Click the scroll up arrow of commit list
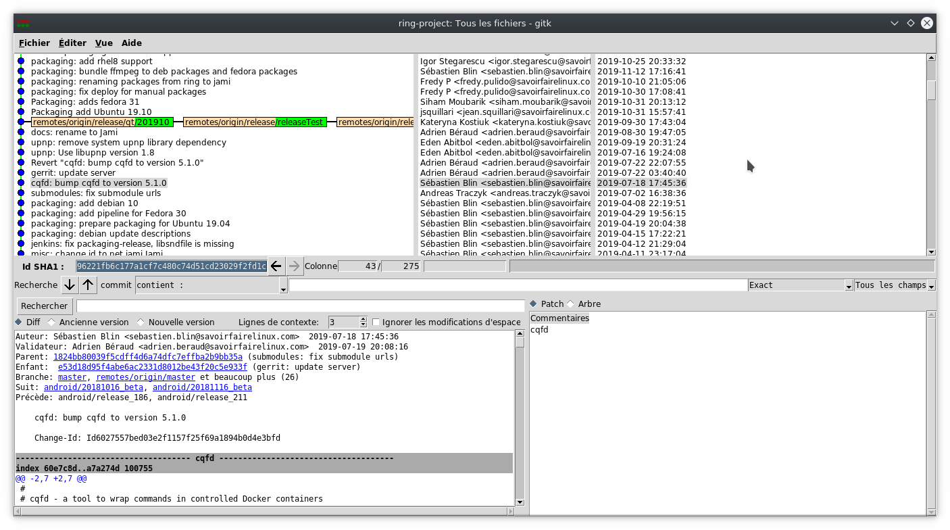The image size is (950, 530). pyautogui.click(x=931, y=58)
